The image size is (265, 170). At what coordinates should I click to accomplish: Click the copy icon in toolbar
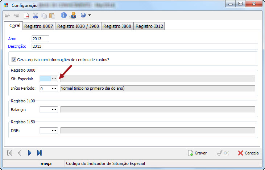coord(44,15)
